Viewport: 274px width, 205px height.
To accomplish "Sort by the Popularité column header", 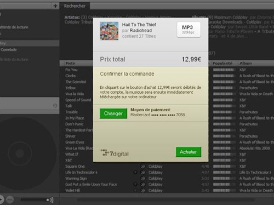I will pos(222,64).
